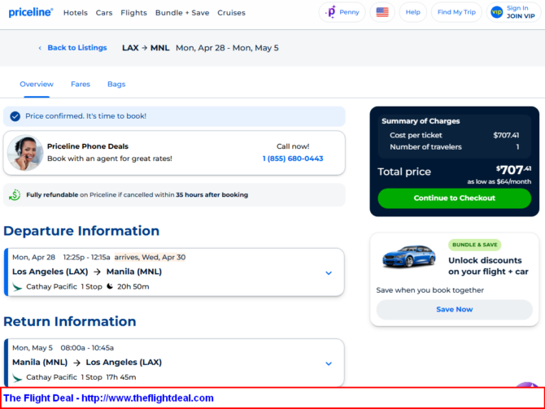Open Bundle + Save in navigation
Viewport: 545px width, 409px height.
click(x=182, y=13)
